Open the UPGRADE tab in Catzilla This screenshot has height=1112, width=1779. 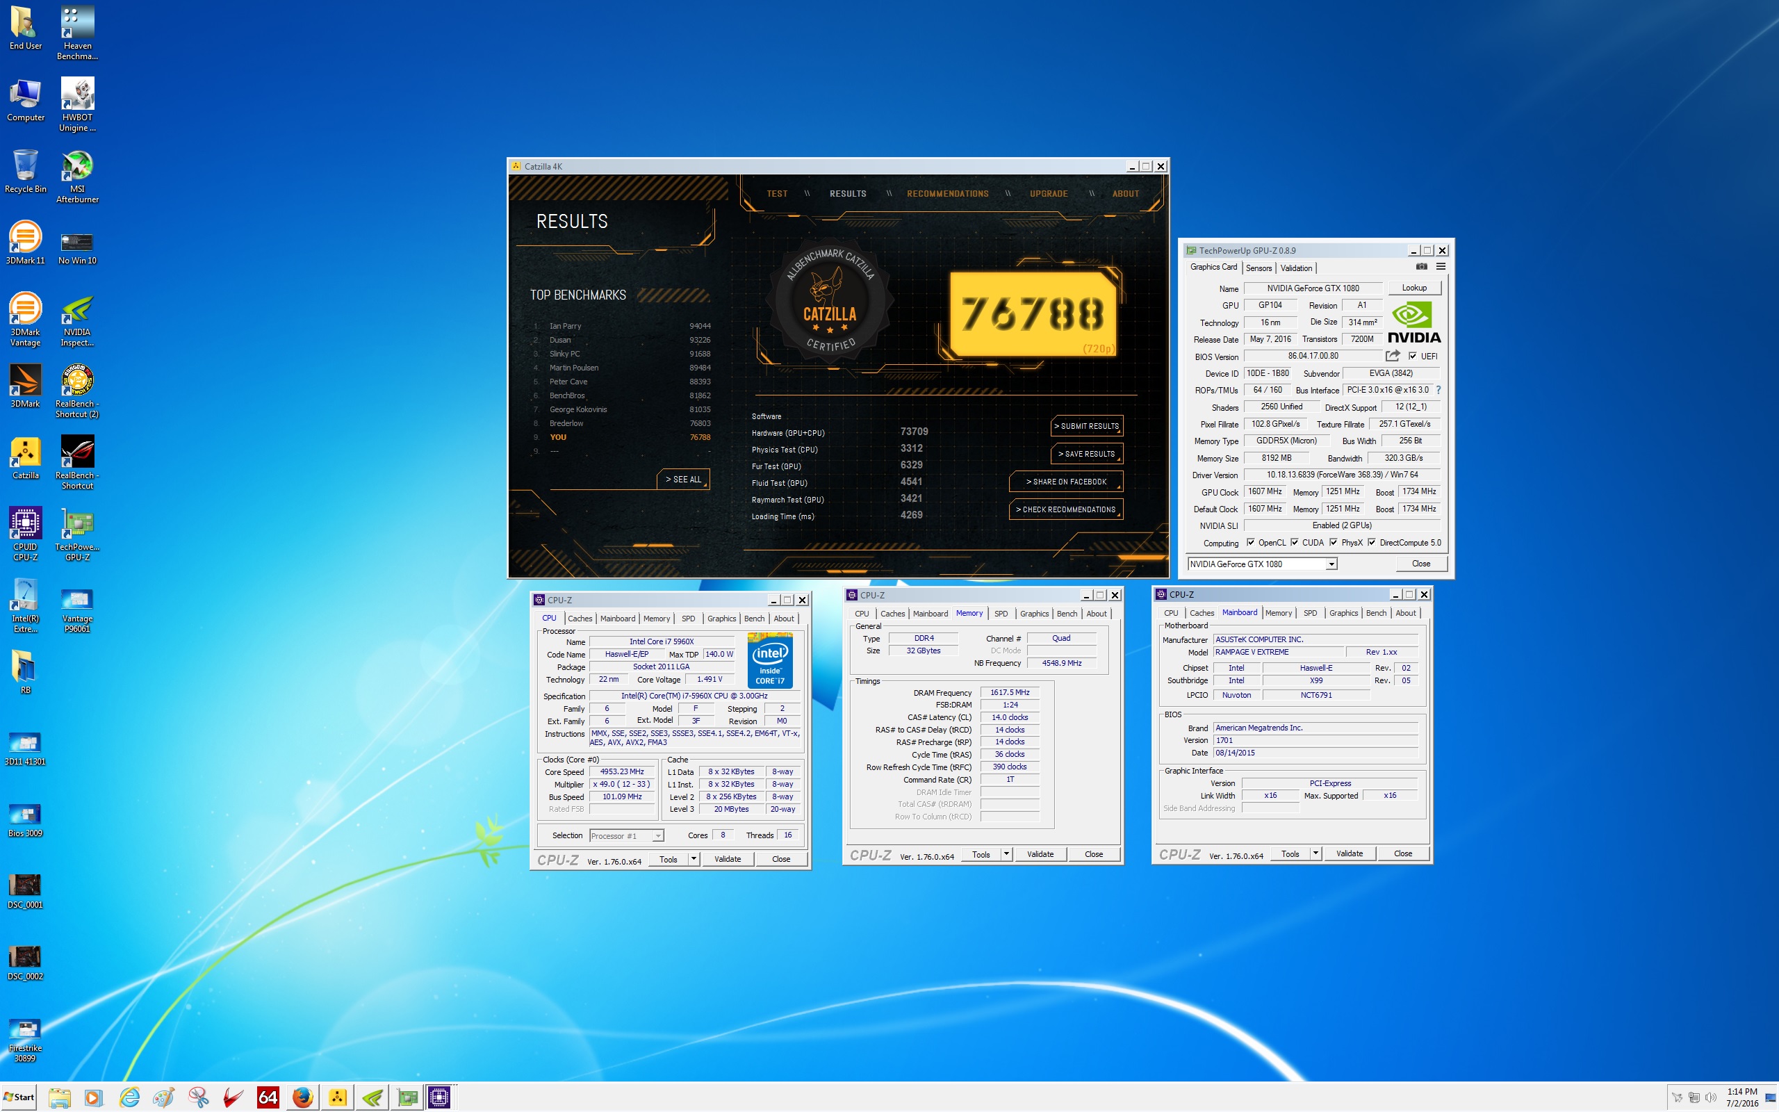tap(1048, 193)
